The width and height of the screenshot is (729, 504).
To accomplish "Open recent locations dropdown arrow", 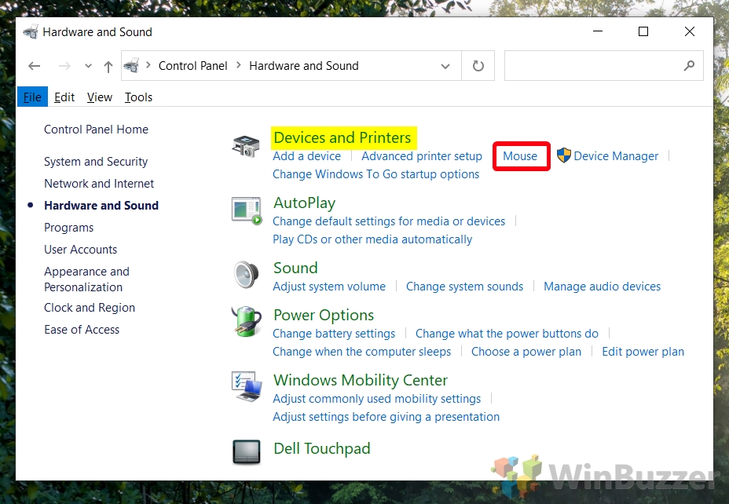I will click(x=88, y=66).
